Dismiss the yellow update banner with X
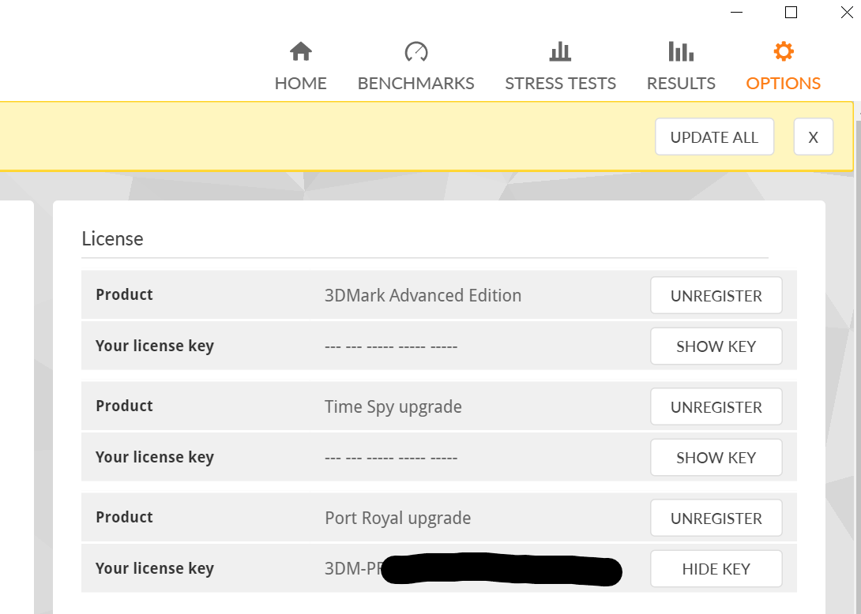This screenshot has width=861, height=614. point(814,137)
